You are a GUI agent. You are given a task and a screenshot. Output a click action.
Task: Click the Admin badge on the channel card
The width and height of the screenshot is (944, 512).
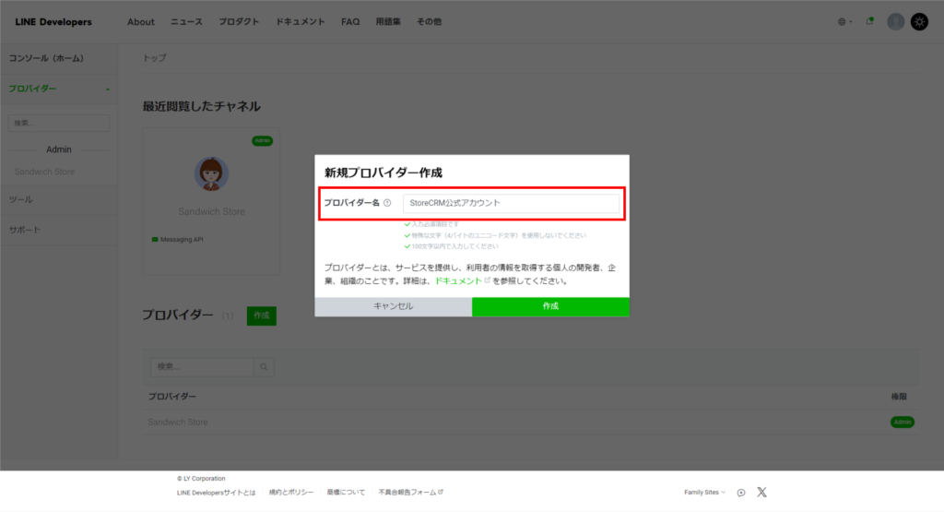pyautogui.click(x=262, y=140)
